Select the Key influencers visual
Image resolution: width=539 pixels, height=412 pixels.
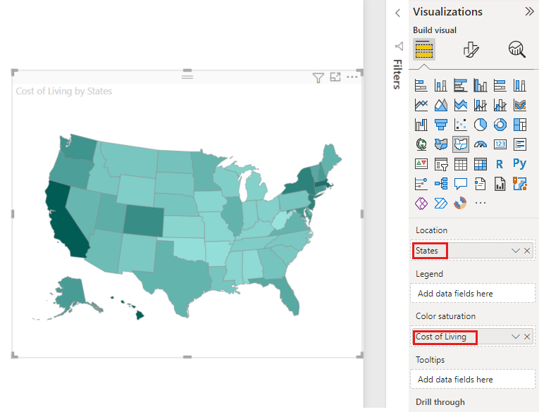421,184
